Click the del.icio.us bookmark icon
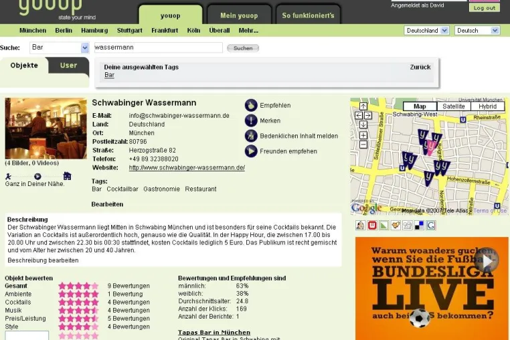Screen dimensions: 510x340 click(419, 225)
